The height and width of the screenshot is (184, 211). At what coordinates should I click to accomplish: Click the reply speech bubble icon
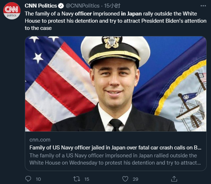[28, 179]
